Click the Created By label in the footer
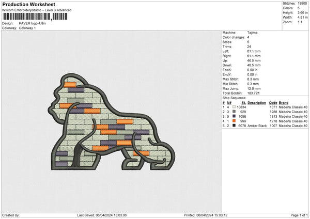Image resolution: width=310 pixels, height=219 pixels. tap(11, 215)
